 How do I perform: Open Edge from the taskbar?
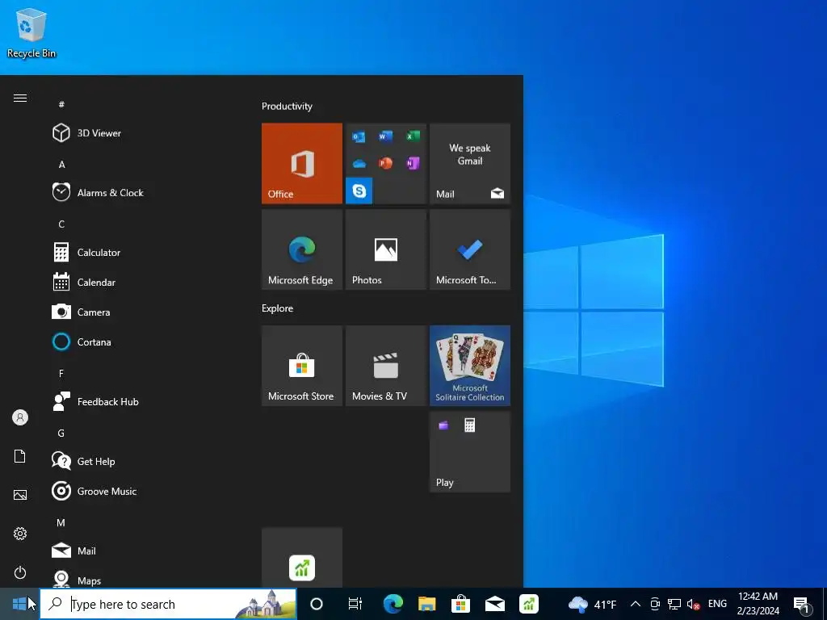(x=393, y=604)
